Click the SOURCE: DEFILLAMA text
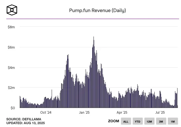Screen dimensions: 181x127 [24, 119]
